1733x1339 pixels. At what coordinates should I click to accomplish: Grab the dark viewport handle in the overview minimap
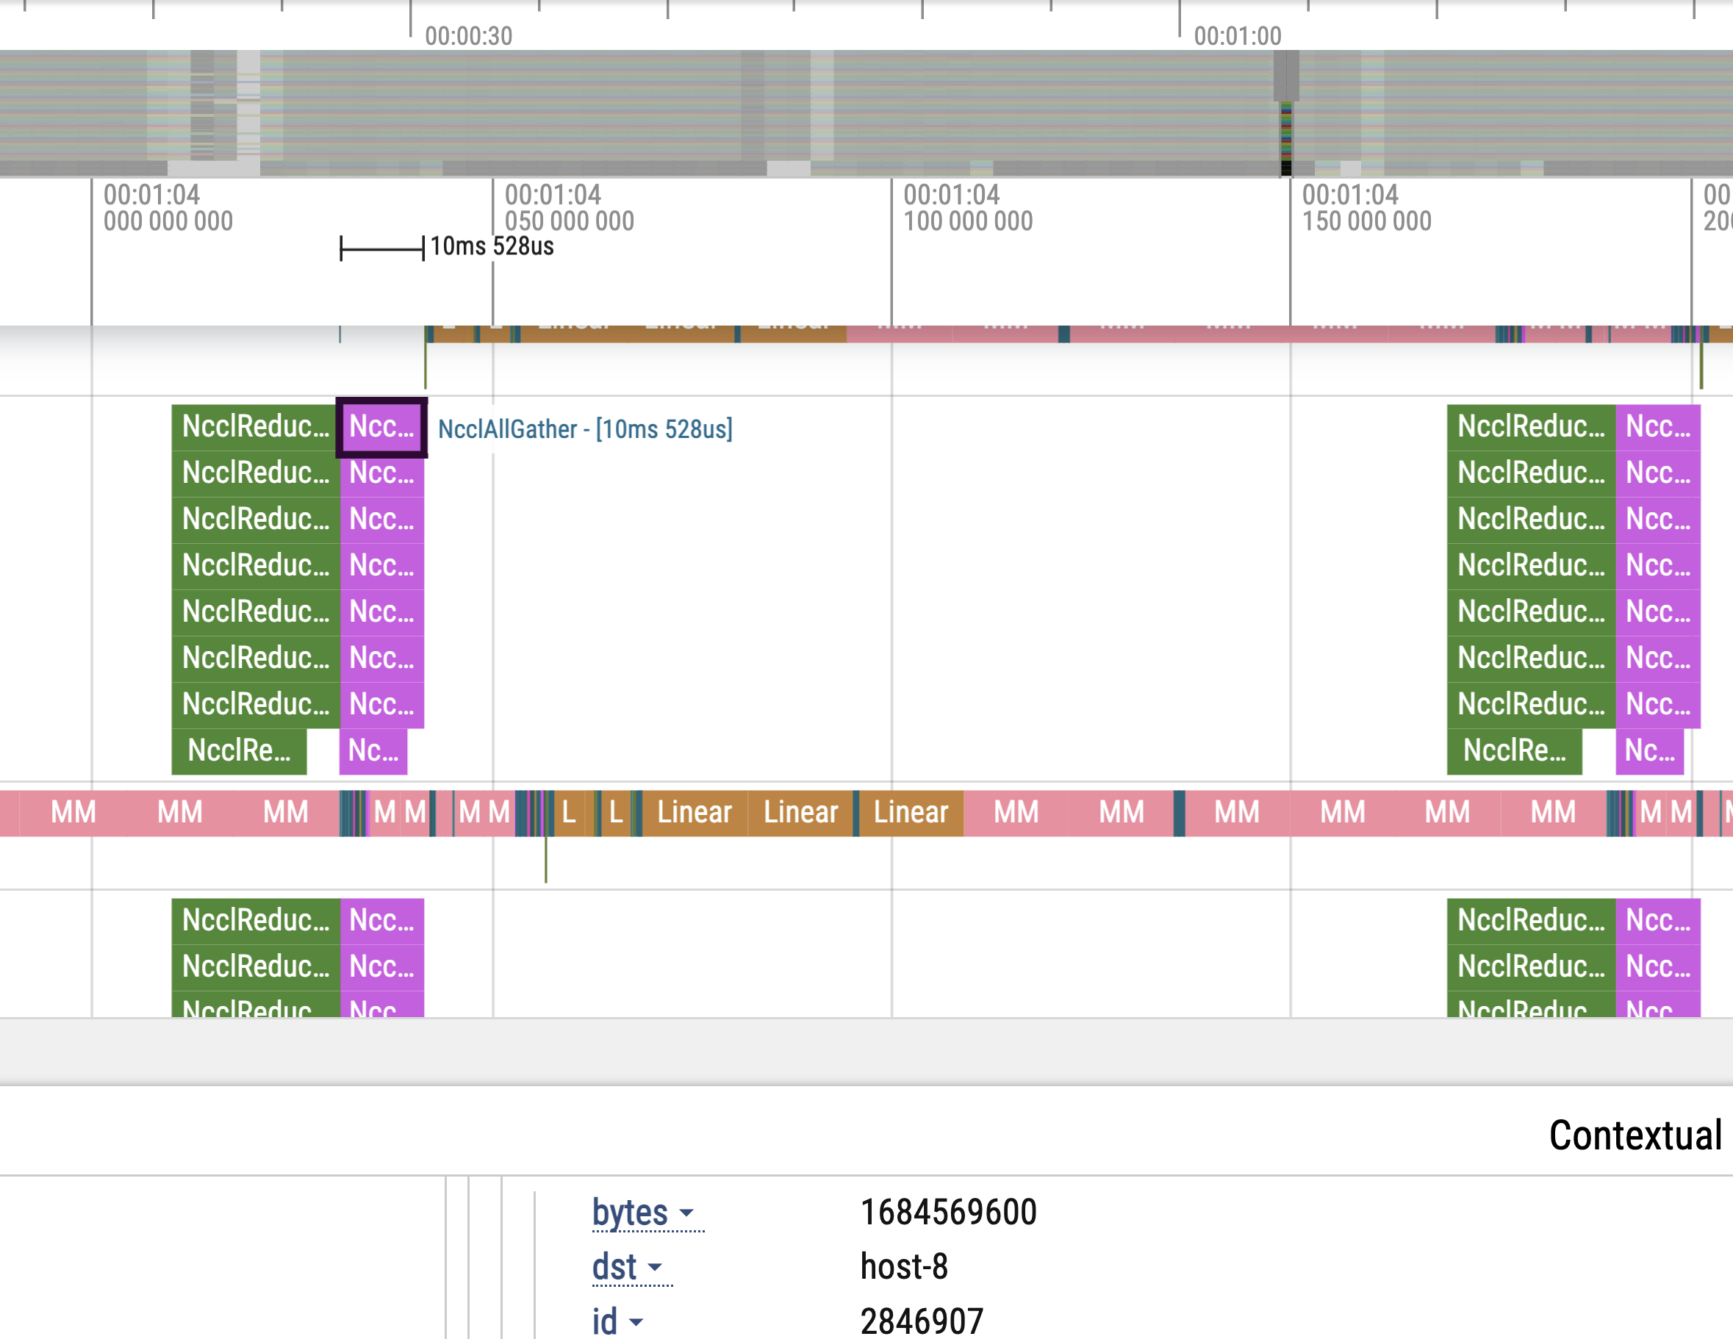pyautogui.click(x=1286, y=76)
